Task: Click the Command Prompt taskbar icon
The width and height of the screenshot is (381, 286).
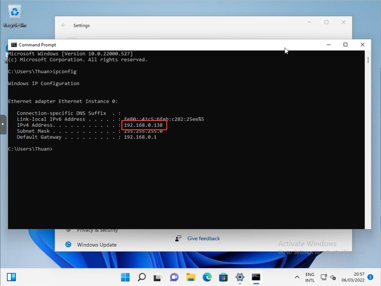Action: [x=256, y=277]
